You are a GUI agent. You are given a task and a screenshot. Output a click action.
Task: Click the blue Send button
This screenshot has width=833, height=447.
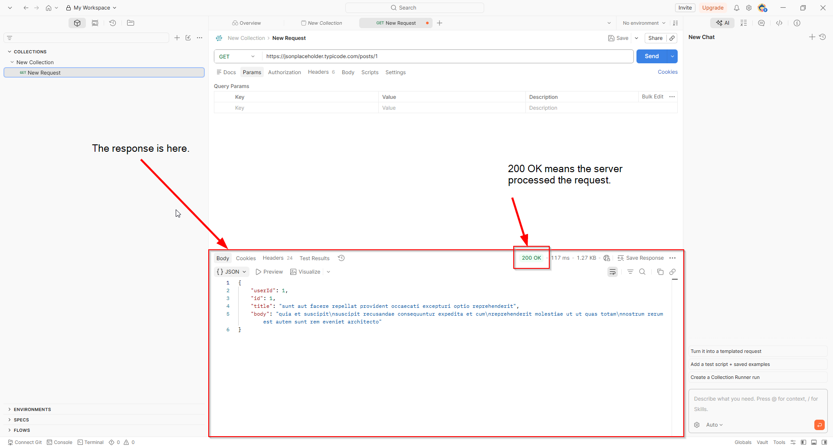coord(652,56)
